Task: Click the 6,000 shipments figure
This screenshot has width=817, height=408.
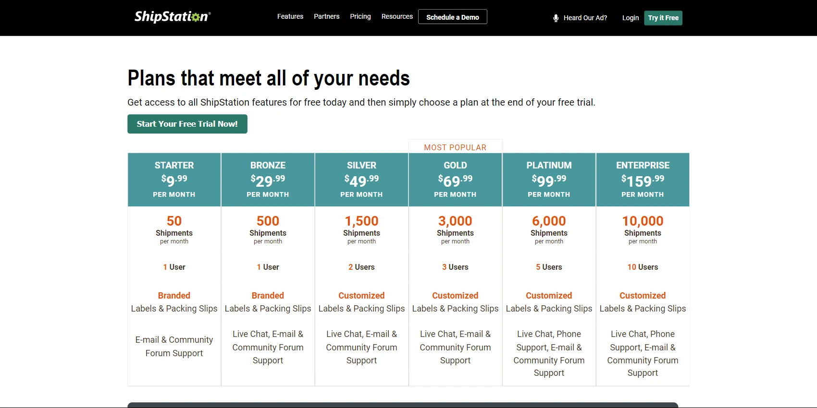Action: click(549, 221)
